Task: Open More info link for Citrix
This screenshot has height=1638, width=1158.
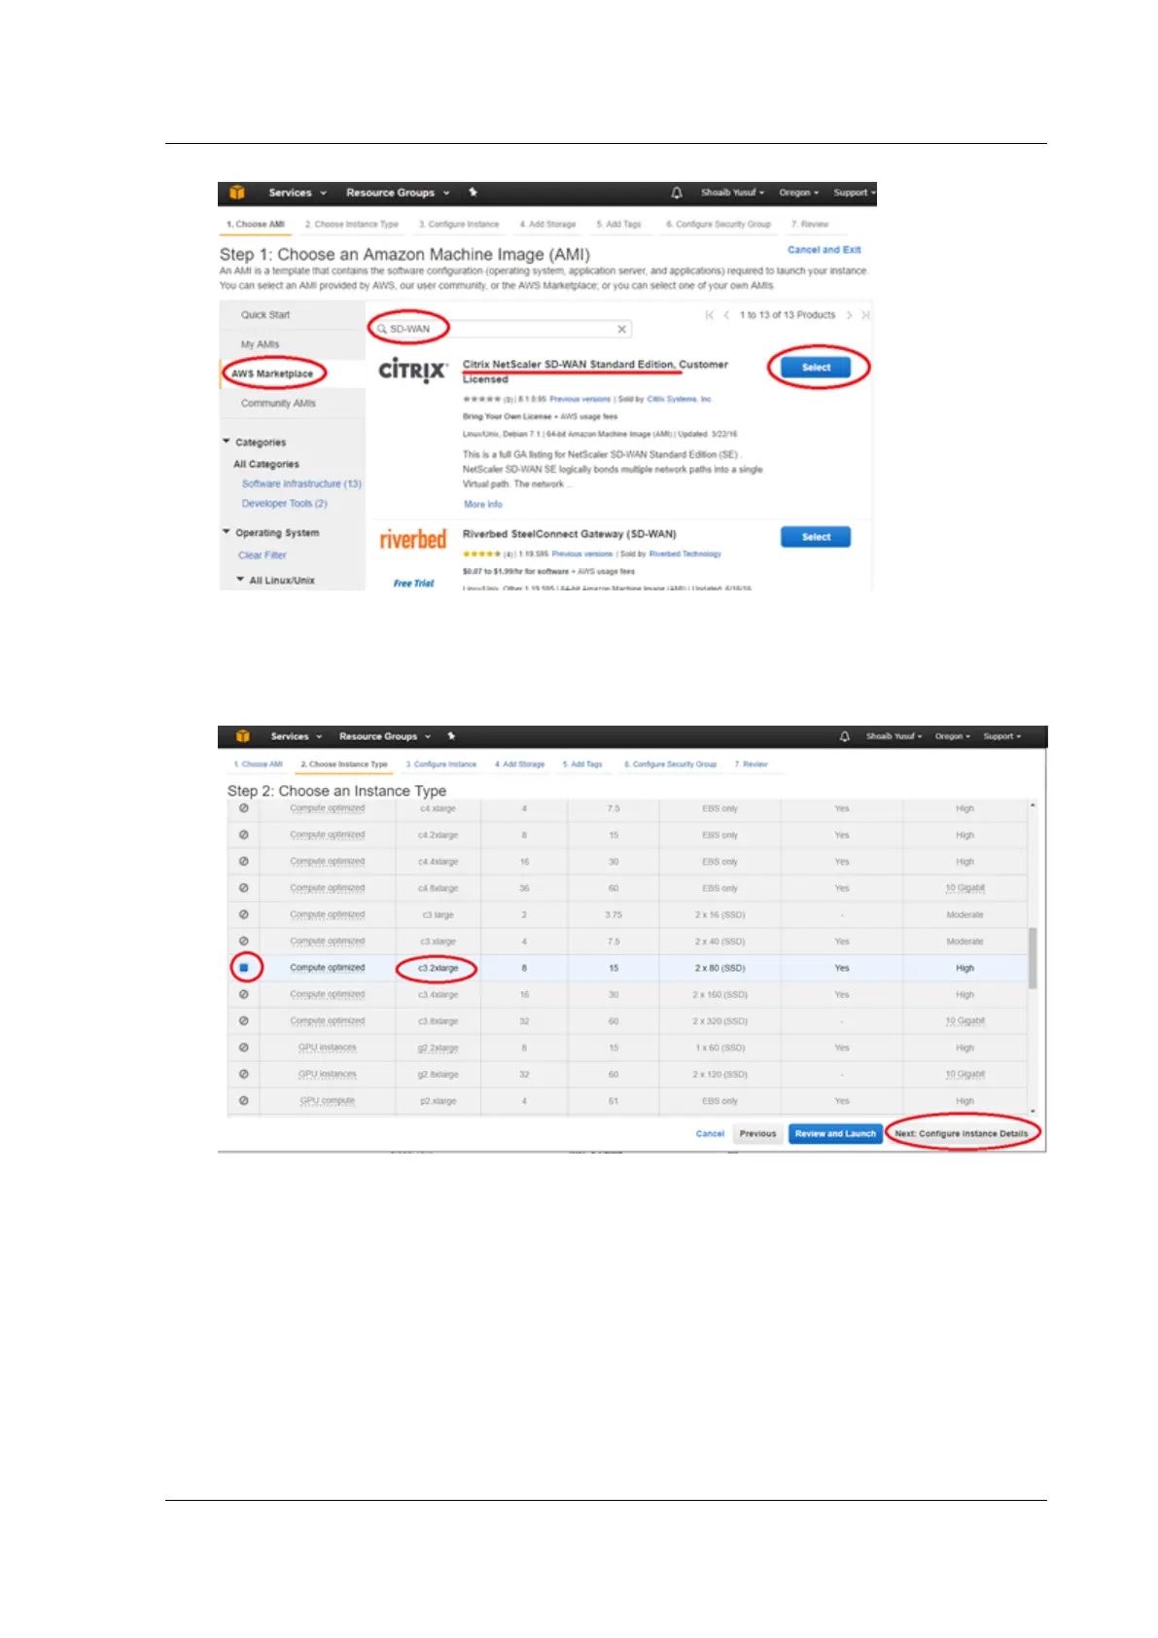Action: [483, 505]
